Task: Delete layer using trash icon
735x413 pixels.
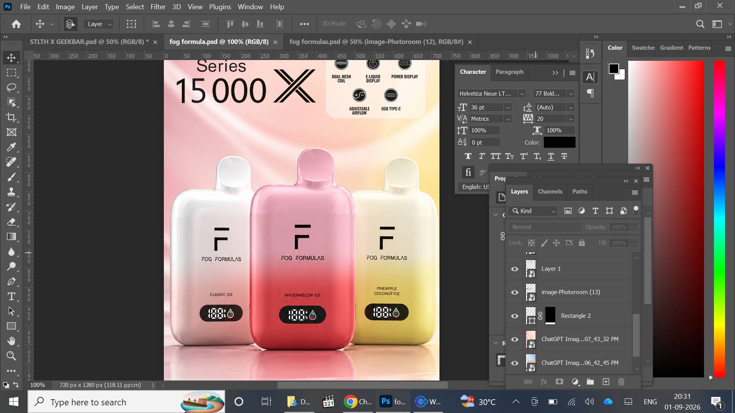Action: tap(621, 382)
